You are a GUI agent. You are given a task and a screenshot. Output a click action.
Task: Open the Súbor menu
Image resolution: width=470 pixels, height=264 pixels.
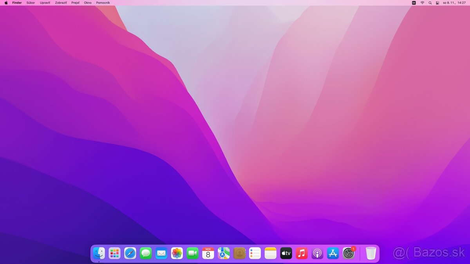[x=30, y=3]
